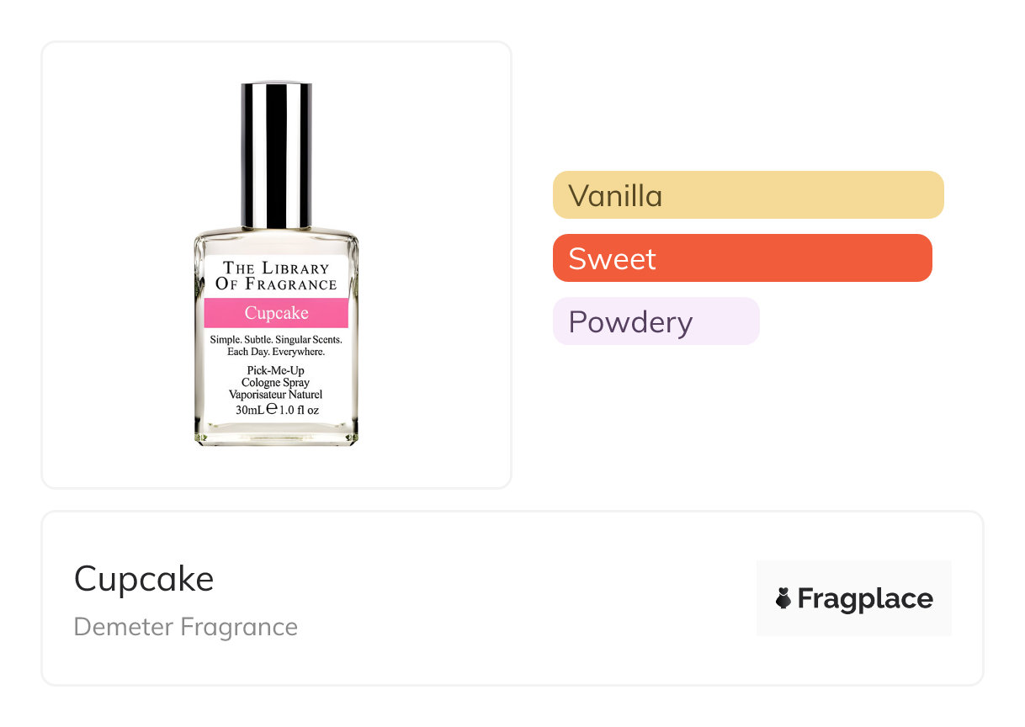Viewport: 1025px width, 727px height.
Task: Choose the lavender Powdery accord bar
Action: [656, 321]
